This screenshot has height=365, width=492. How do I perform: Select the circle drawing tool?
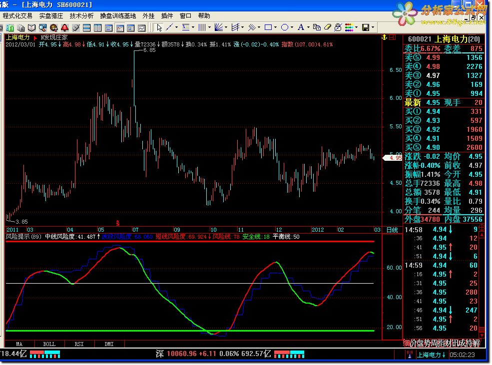pos(285,27)
